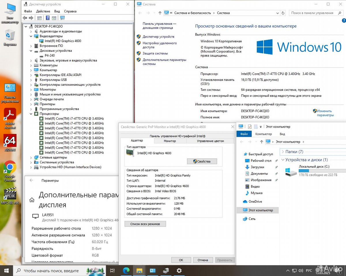Open the Справка menu in Device Manager

coord(70,11)
